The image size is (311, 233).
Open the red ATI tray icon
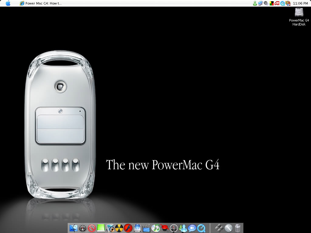[x=277, y=3]
